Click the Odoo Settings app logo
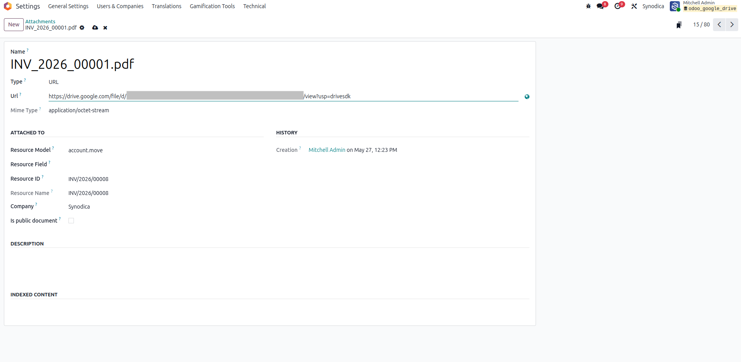 [x=8, y=6]
